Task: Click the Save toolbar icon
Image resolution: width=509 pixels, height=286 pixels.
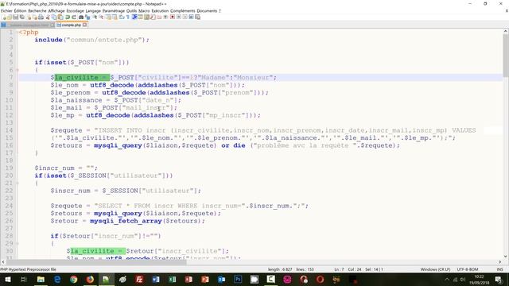Action: pos(16,17)
